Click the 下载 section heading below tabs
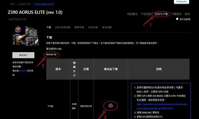 pos(49,37)
